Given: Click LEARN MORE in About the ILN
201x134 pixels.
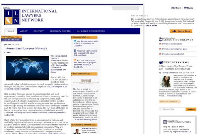Looking at the screenshot, I should pyautogui.click(x=151, y=26).
